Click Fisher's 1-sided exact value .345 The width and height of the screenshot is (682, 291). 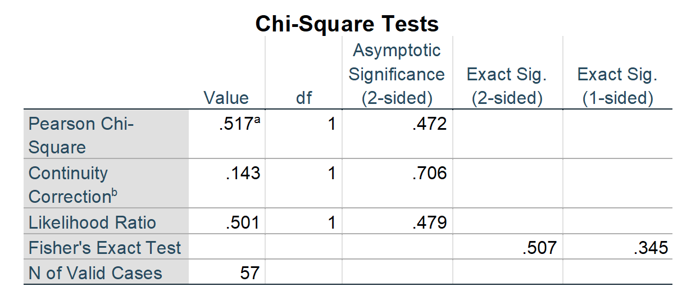[x=650, y=248]
